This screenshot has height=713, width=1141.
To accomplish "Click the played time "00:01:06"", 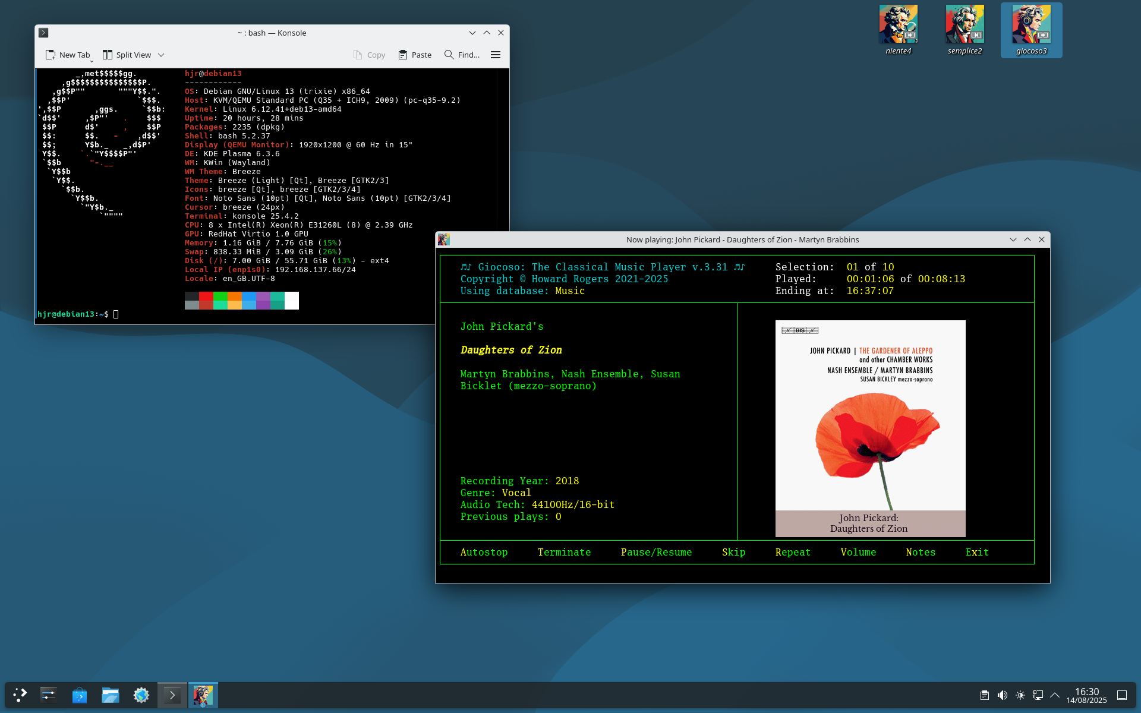I will coord(870,279).
